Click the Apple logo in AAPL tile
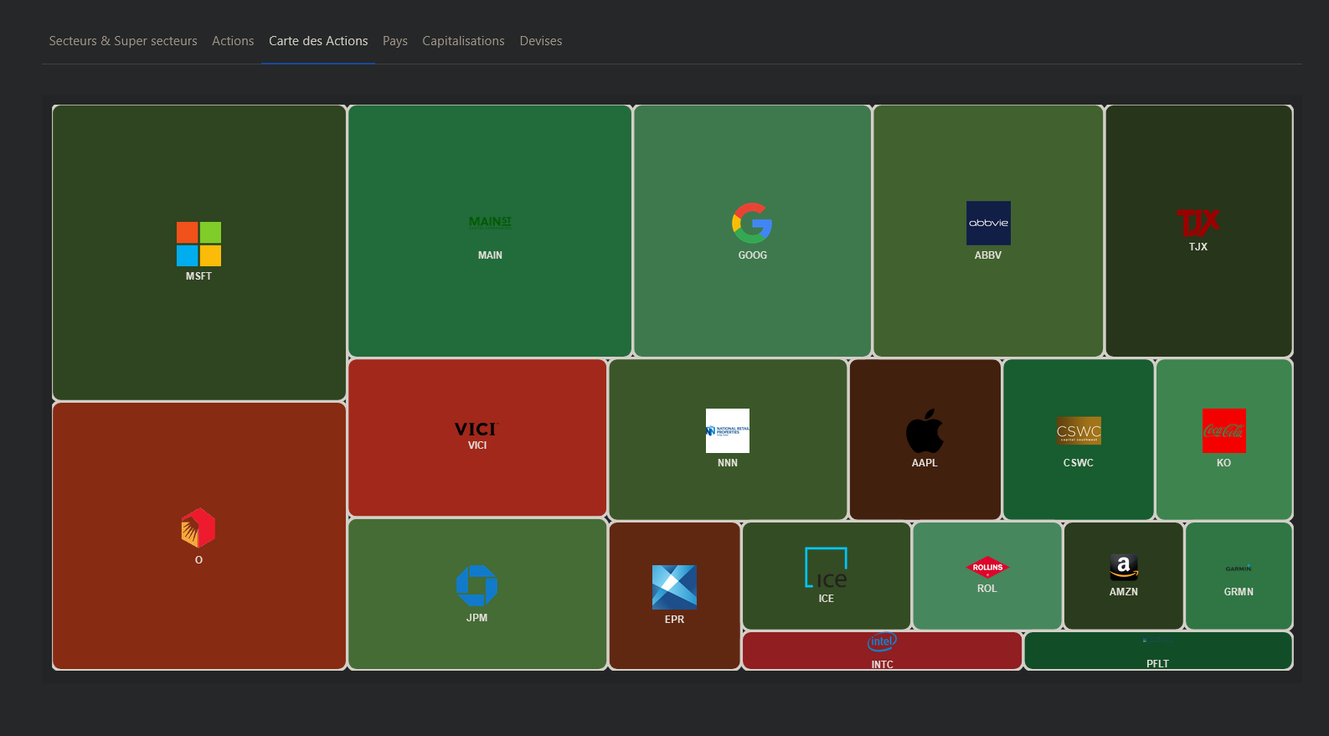 [x=925, y=431]
